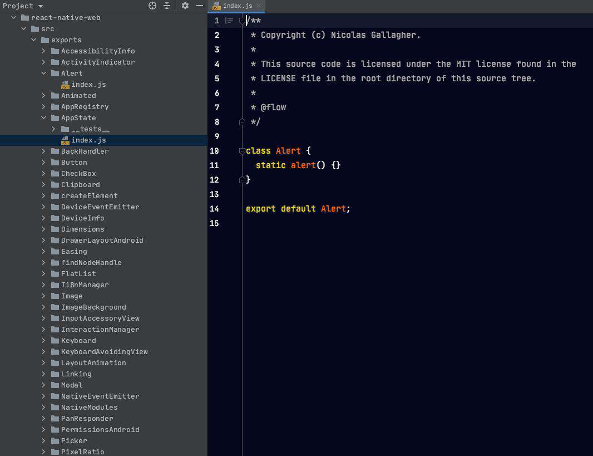593x456 pixels.
Task: Click the Easing folder icon
Action: [x=55, y=251]
